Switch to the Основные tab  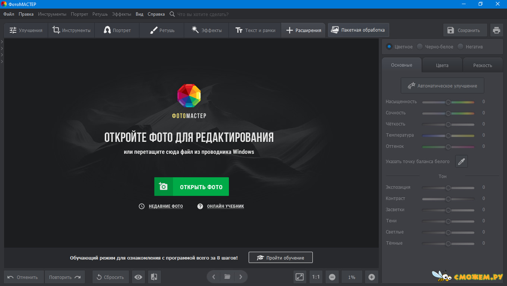click(x=401, y=65)
